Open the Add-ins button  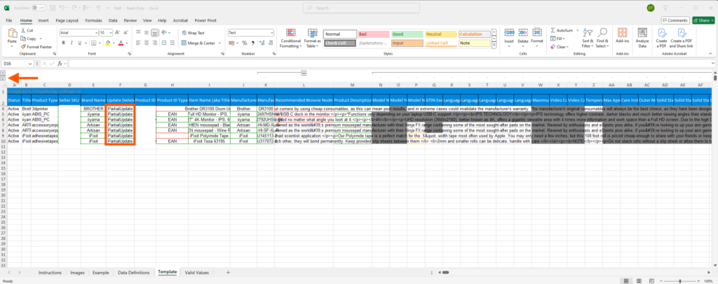(623, 36)
